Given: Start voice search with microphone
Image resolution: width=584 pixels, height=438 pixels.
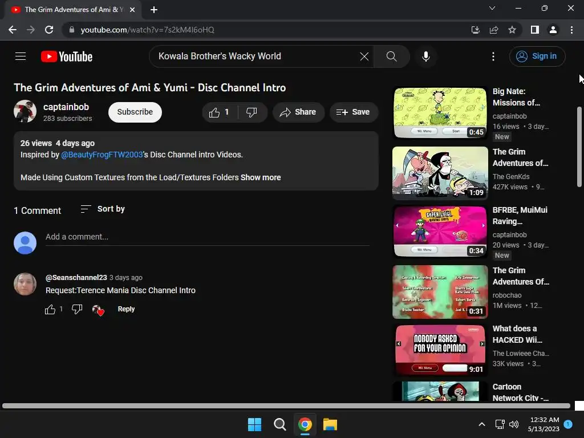Looking at the screenshot, I should click(425, 56).
